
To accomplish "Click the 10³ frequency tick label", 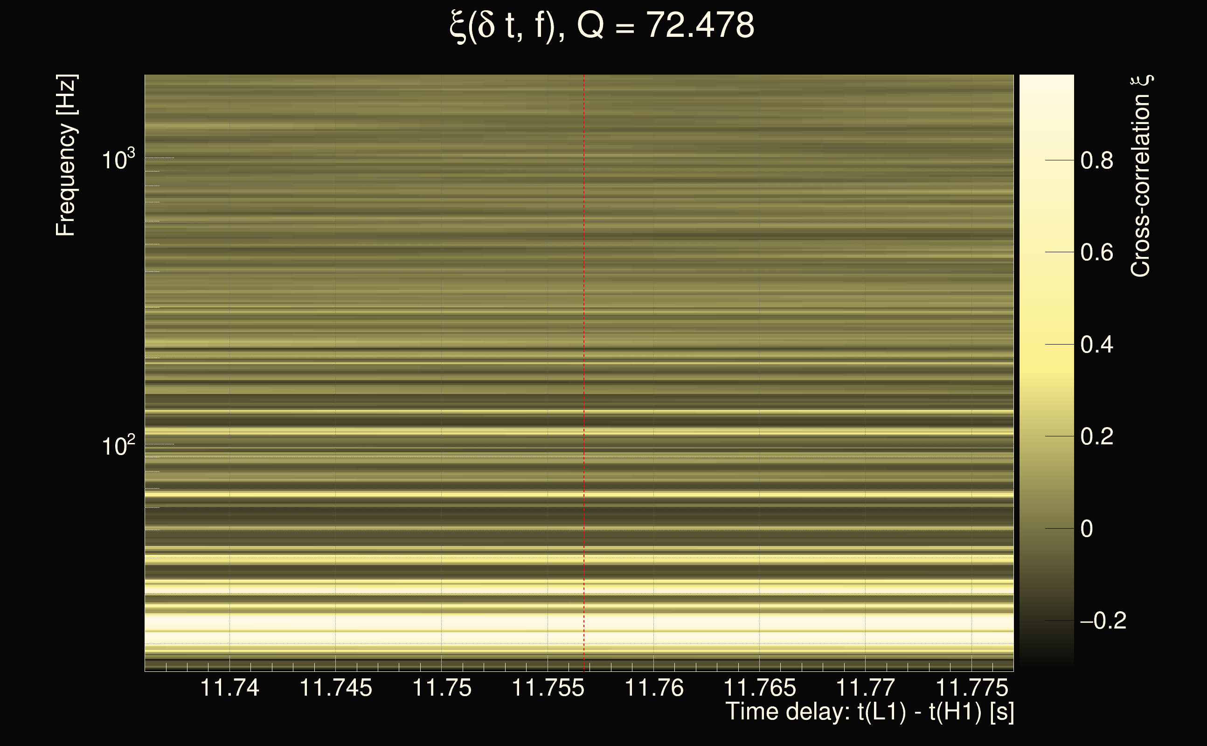I will coord(118,159).
